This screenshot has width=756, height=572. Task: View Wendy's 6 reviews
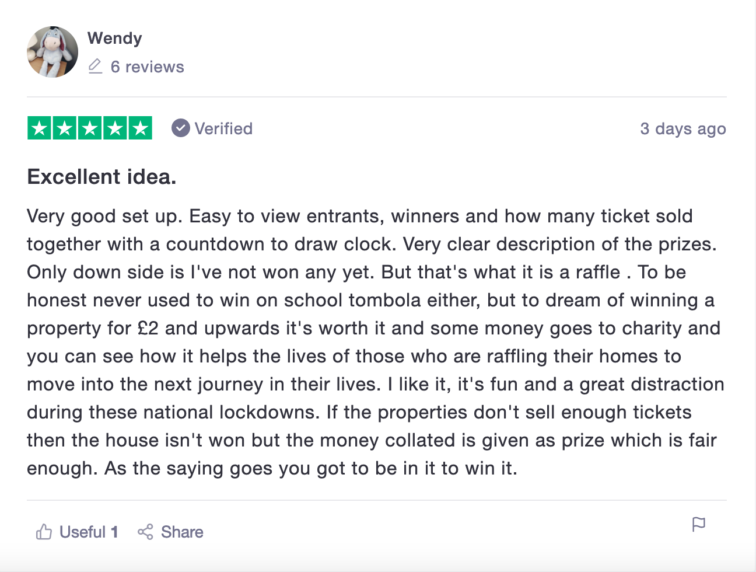point(147,67)
